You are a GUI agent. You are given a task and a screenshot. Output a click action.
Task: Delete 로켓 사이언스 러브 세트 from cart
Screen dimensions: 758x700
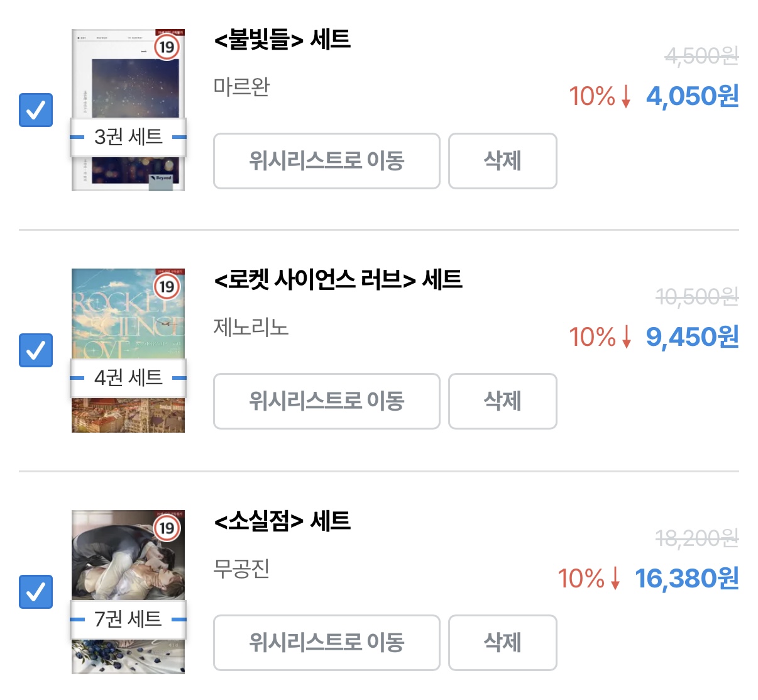[x=502, y=401]
